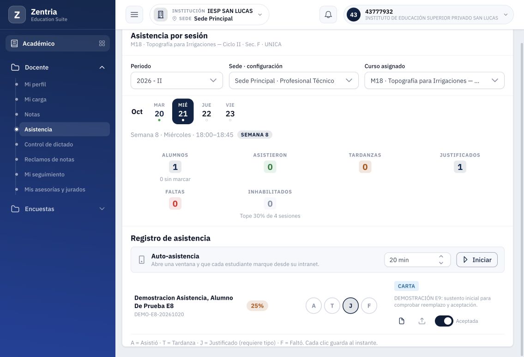
Task: Expand the Encuestas menu section
Action: pyautogui.click(x=102, y=209)
